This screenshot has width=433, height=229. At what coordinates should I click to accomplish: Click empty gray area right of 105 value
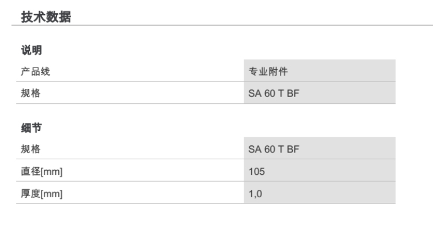[x=330, y=171]
